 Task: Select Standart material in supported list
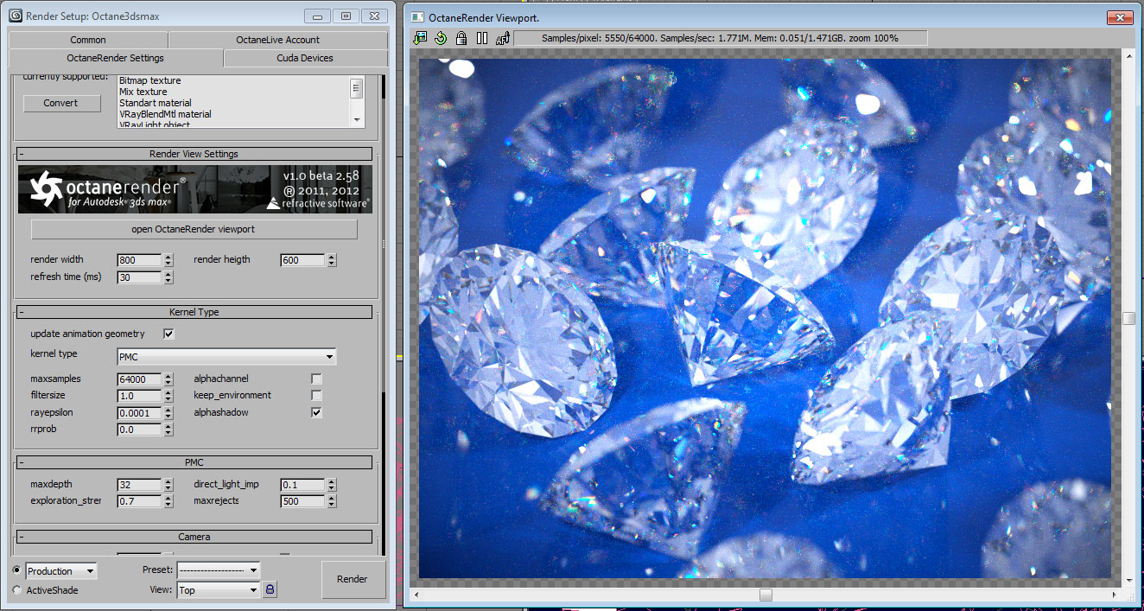click(x=156, y=103)
